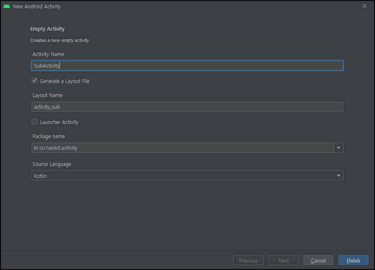Screen dimensions: 375x270
Task: Close the New Android Activity dialog
Action: [365, 6]
